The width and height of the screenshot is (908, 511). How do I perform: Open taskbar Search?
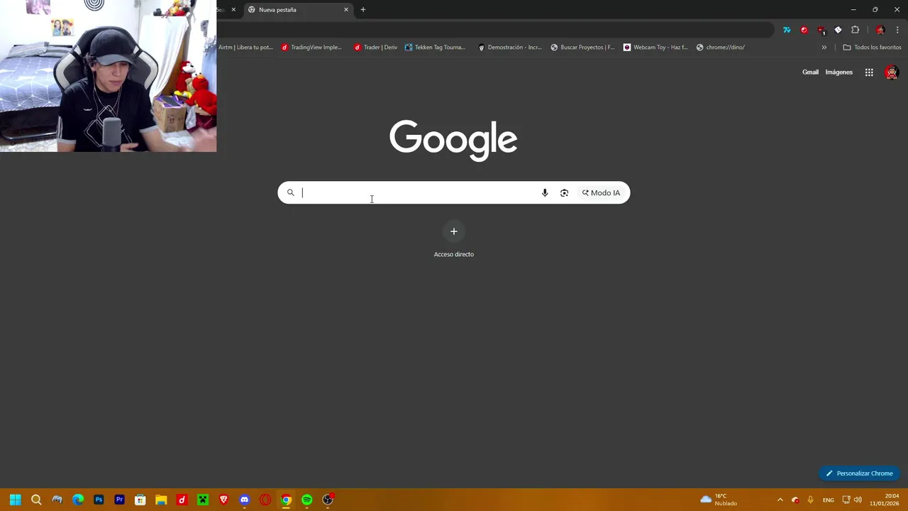pyautogui.click(x=36, y=500)
